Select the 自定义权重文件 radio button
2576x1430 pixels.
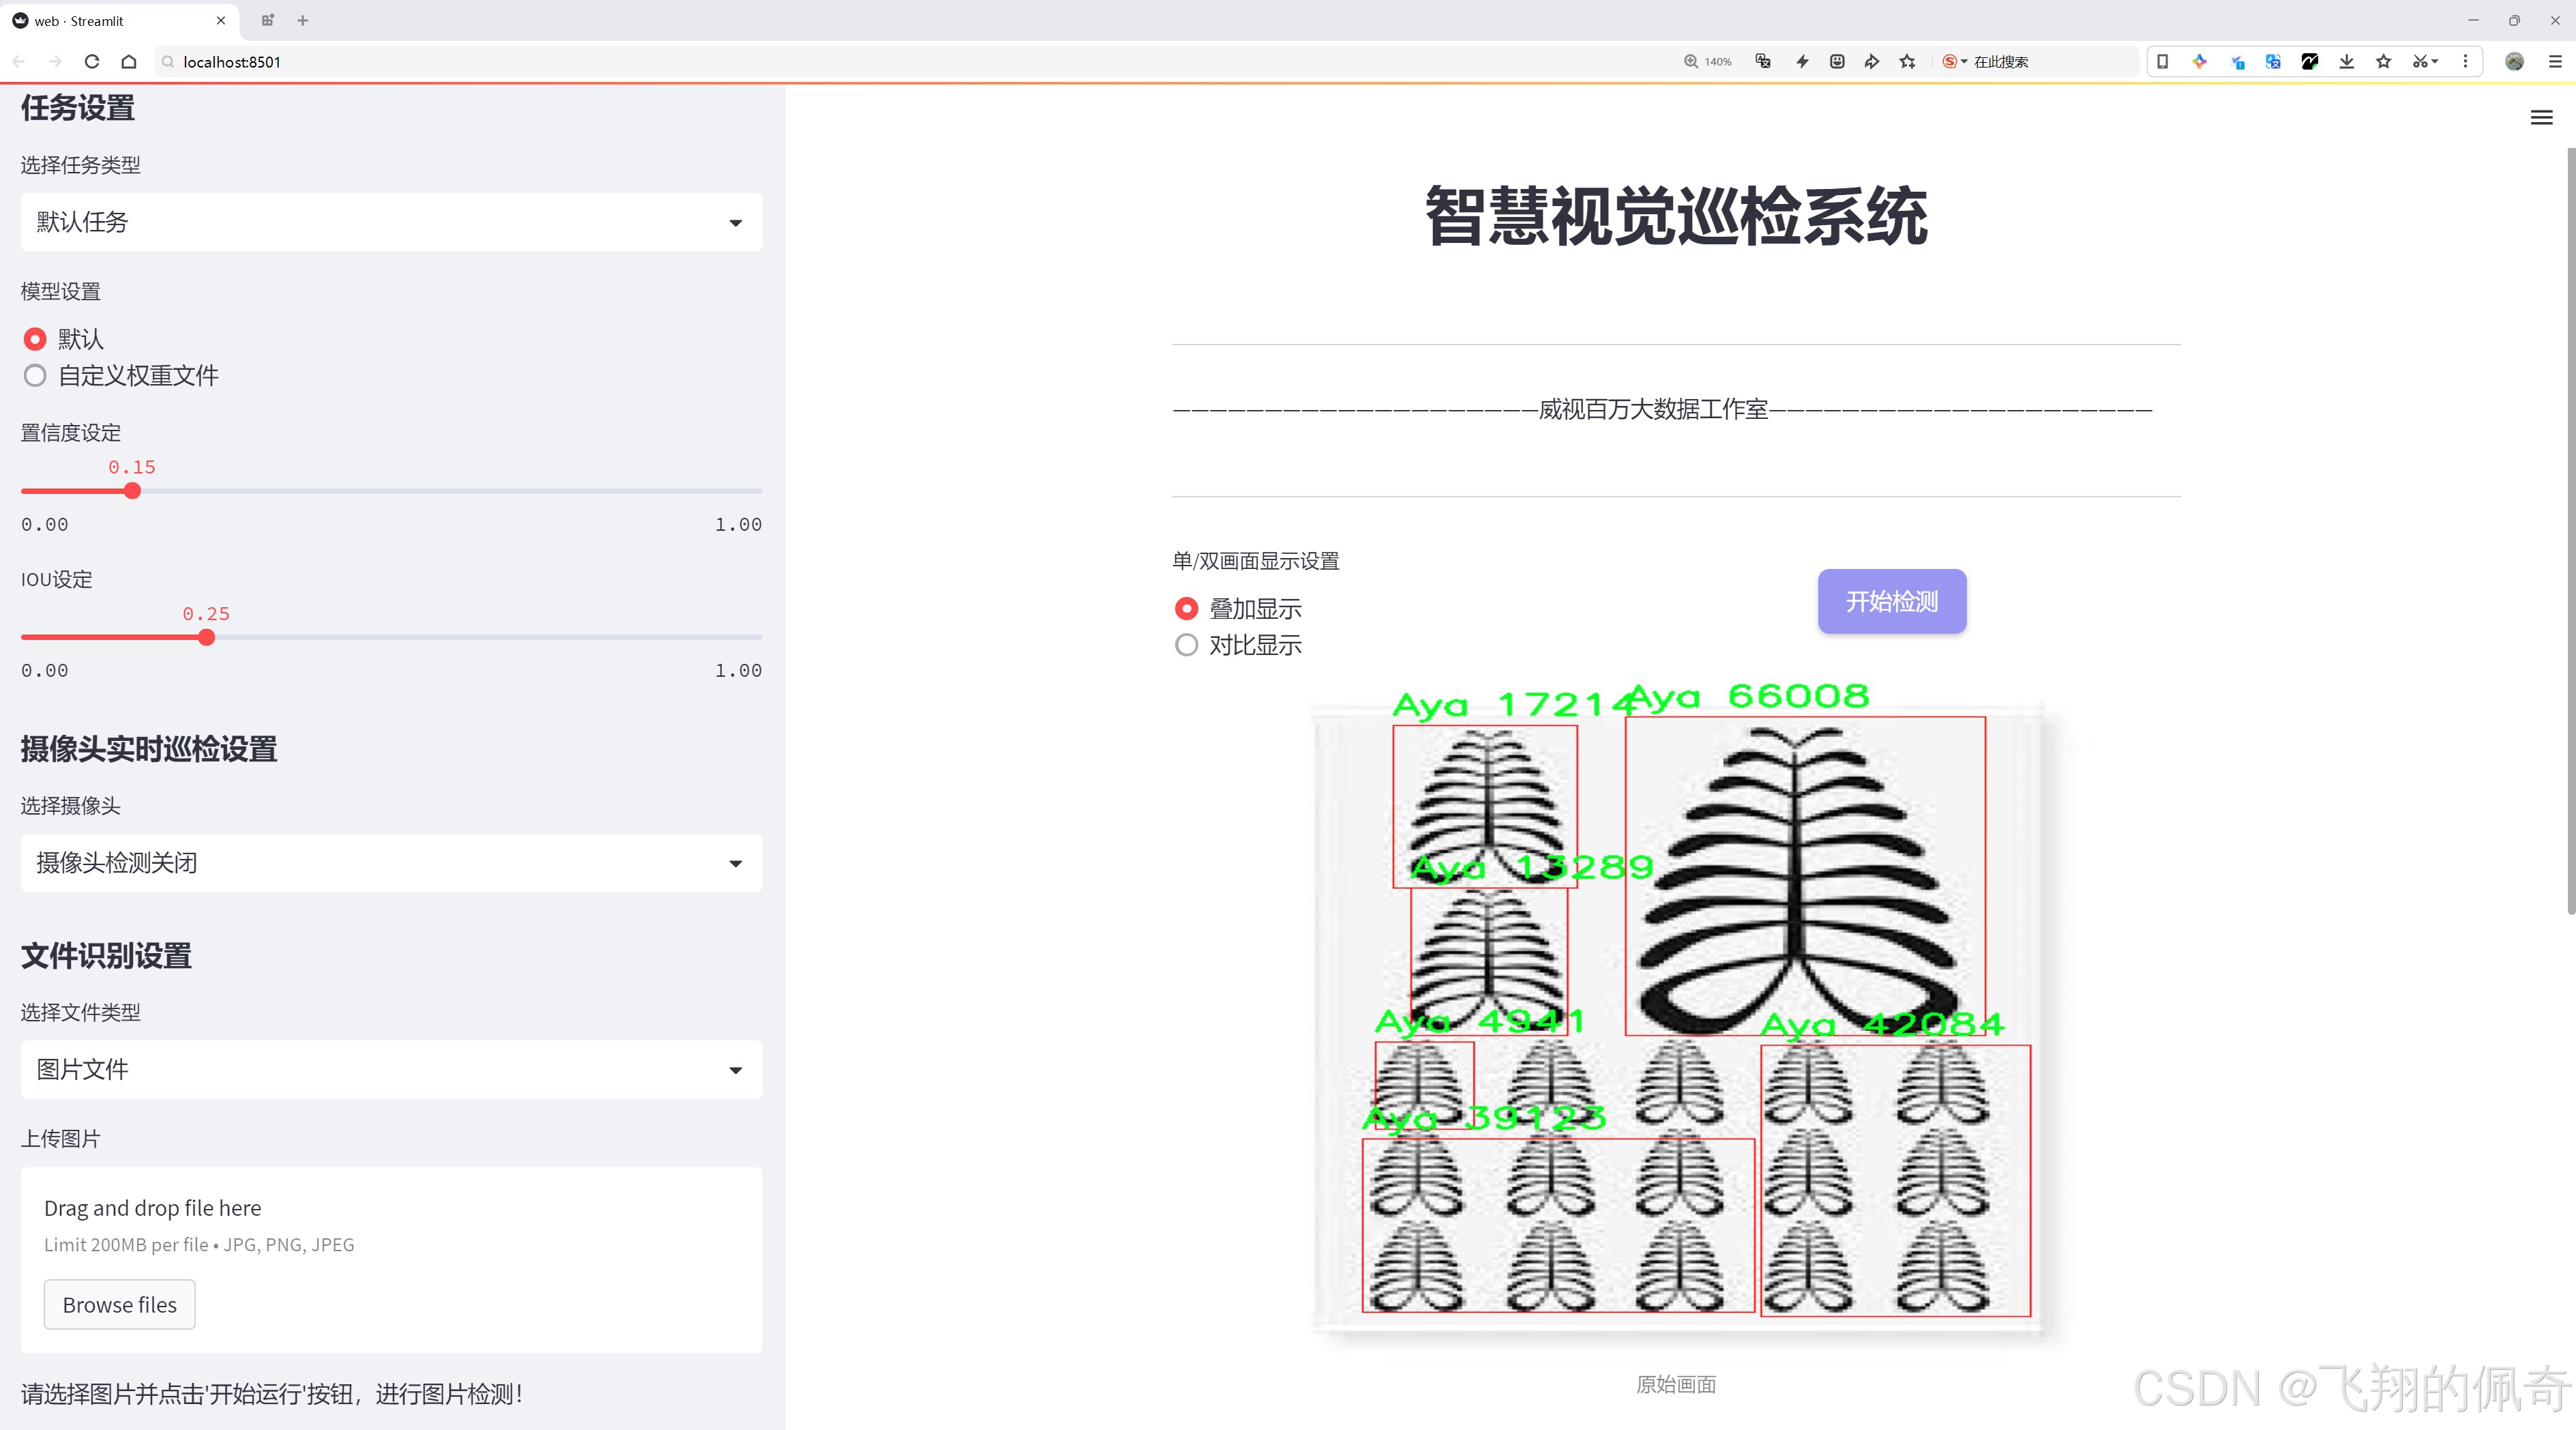pyautogui.click(x=35, y=376)
